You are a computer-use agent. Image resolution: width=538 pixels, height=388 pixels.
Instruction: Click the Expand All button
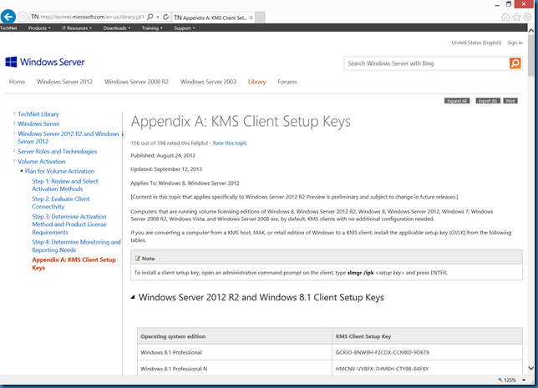pos(457,101)
